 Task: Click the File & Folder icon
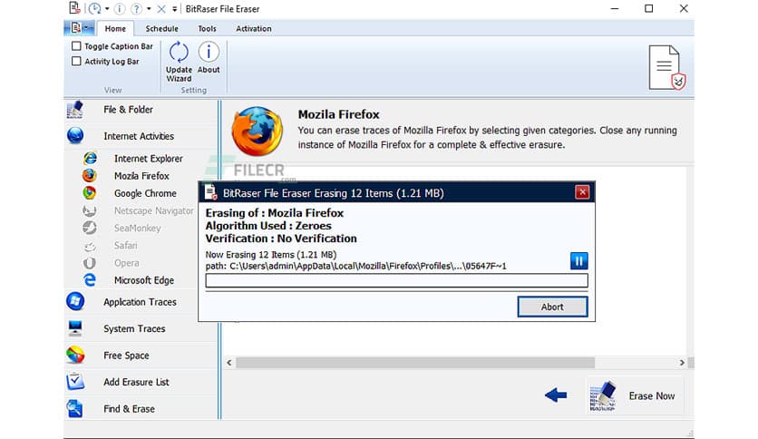coord(75,110)
